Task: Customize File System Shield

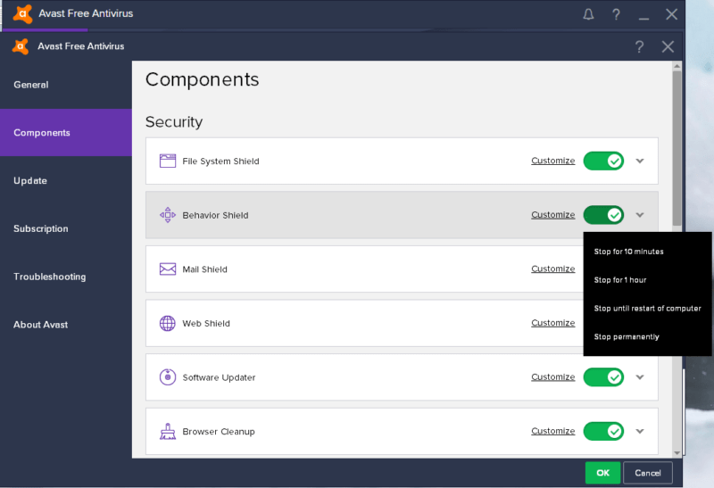Action: point(552,161)
